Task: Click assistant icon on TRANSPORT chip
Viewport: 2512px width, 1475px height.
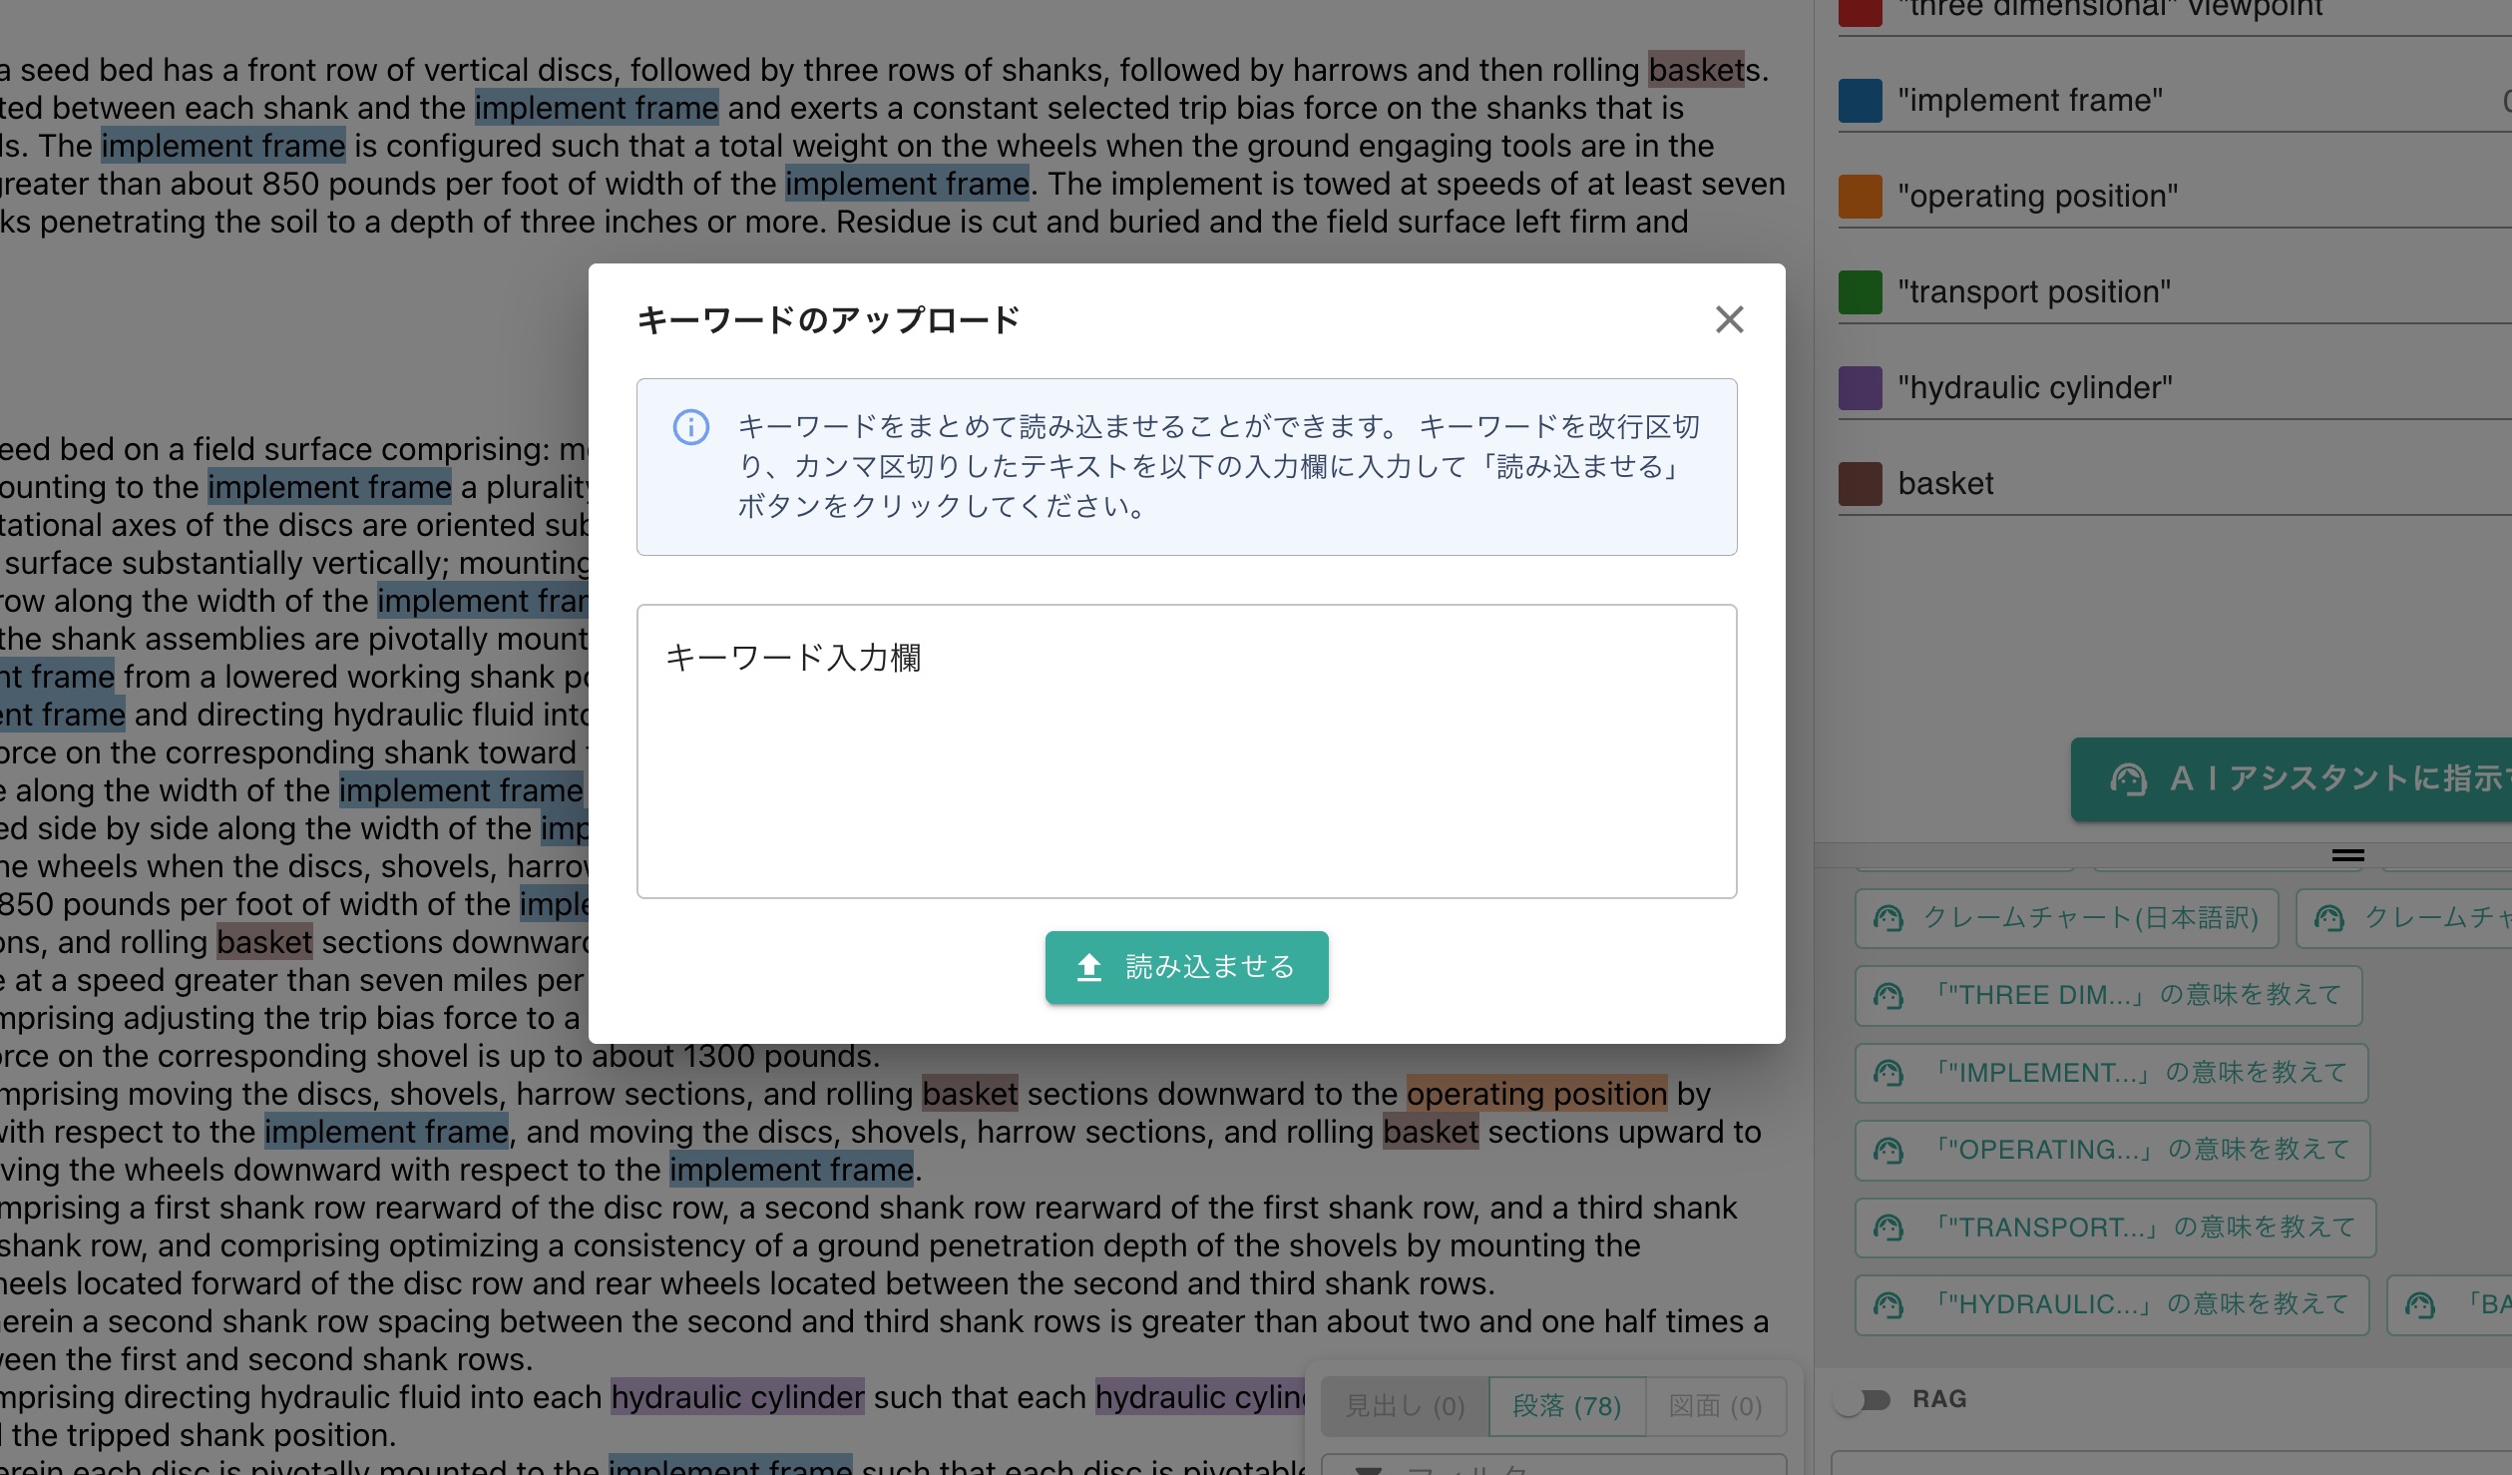Action: (1887, 1228)
